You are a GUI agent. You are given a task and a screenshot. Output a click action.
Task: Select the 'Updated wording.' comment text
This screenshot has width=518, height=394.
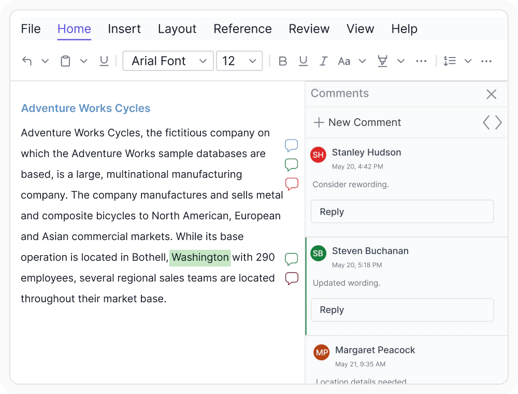[347, 283]
